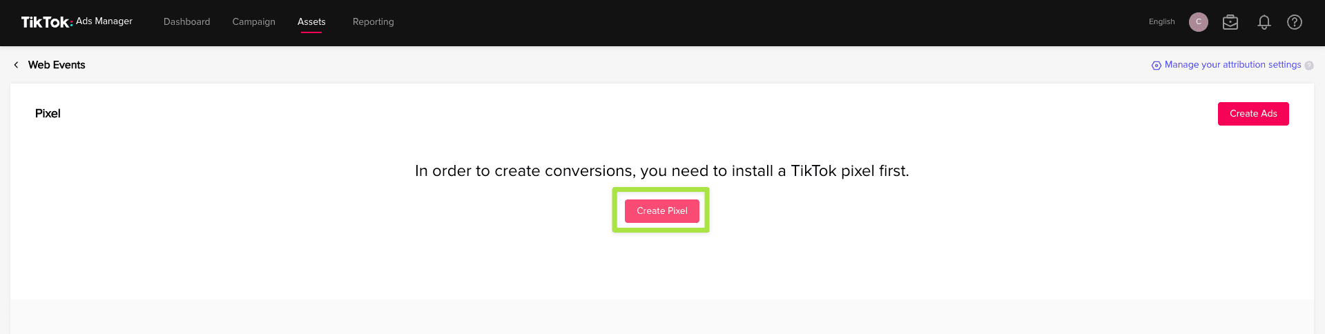The image size is (1325, 334).
Task: Click the attribution settings gear icon
Action: 1156,66
